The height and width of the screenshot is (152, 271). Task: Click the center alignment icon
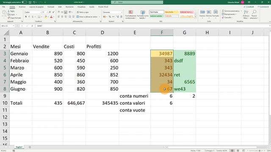[x=62, y=17]
